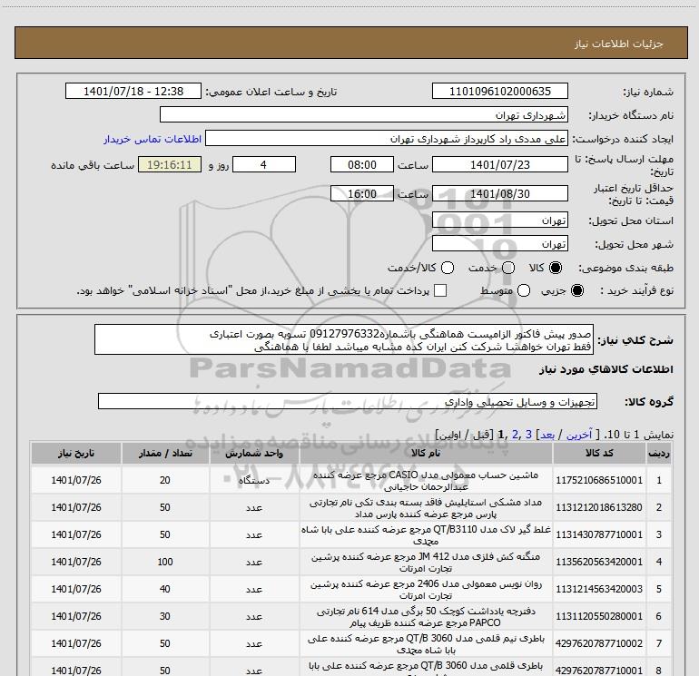This screenshot has height=676, width=699.
Task: Click the دستگاه unit cell in row 1
Action: 254,480
